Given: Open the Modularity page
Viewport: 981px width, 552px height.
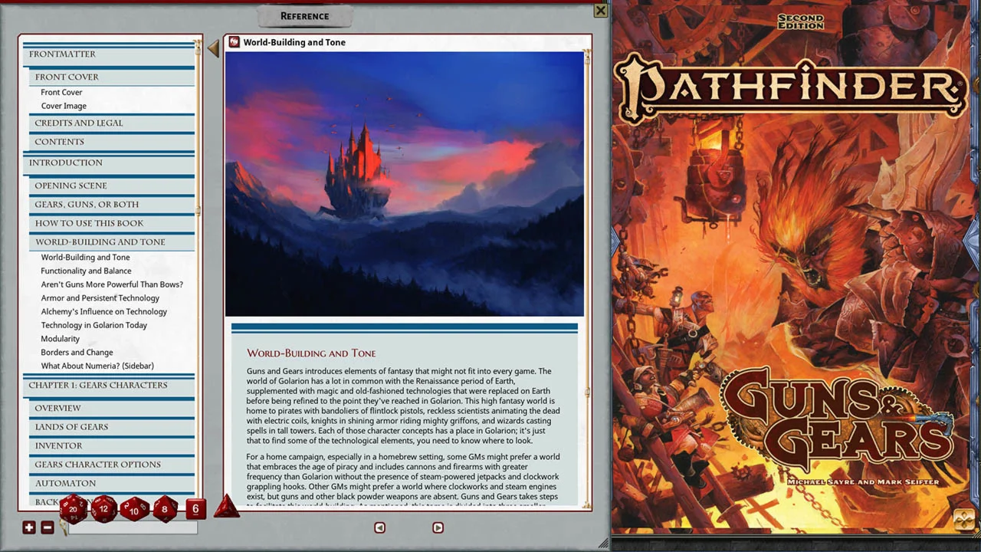Looking at the screenshot, I should point(60,339).
